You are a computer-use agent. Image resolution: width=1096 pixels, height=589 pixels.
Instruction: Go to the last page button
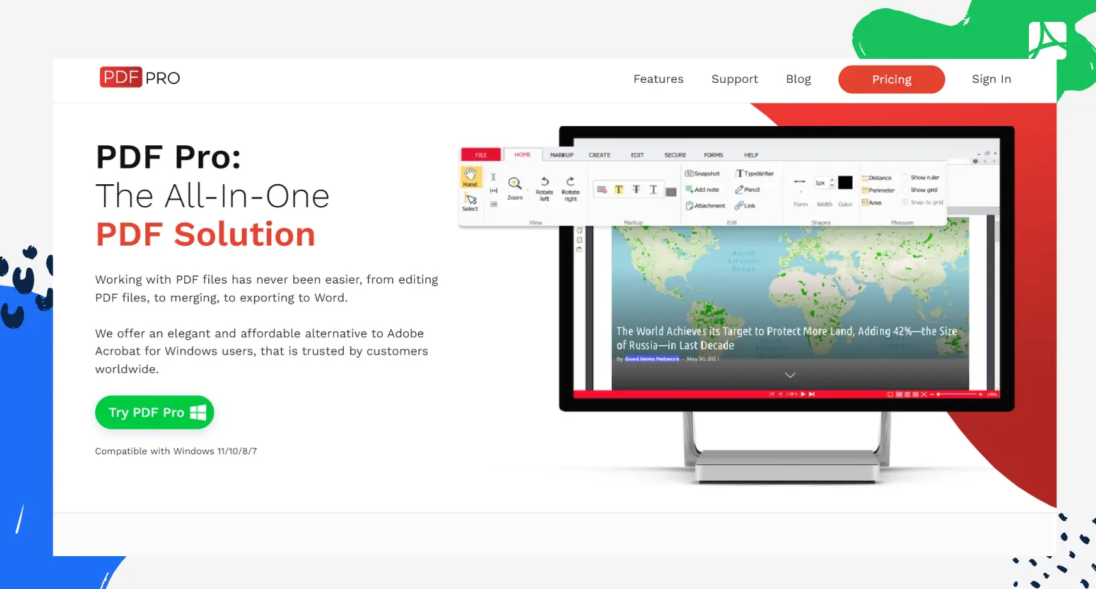pyautogui.click(x=812, y=394)
